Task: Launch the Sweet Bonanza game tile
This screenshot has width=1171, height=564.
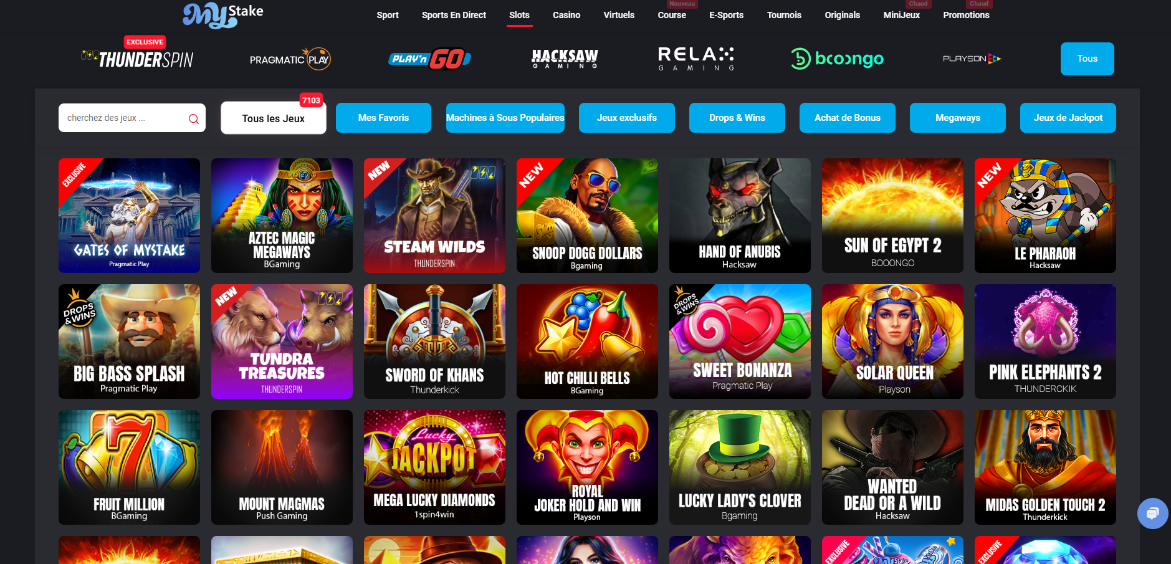Action: [x=740, y=342]
